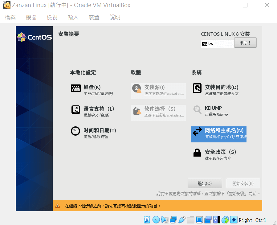Open the 輸入 menu
The width and height of the screenshot is (277, 225).
click(73, 17)
